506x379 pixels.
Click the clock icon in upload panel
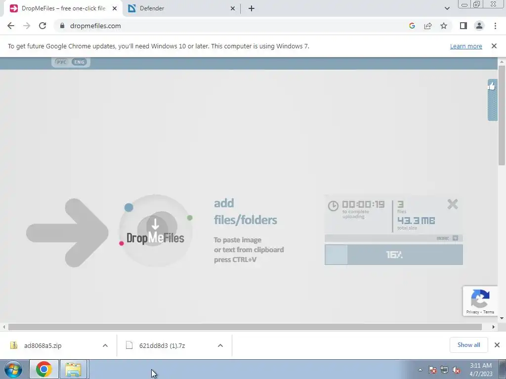333,206
